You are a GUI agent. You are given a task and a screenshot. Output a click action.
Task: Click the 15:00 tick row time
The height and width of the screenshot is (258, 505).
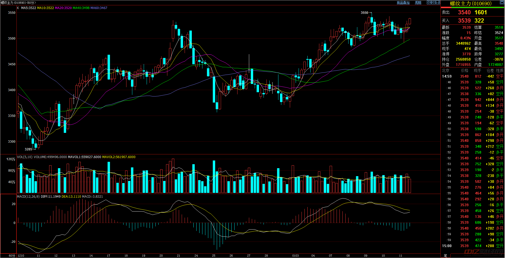tap(447, 246)
